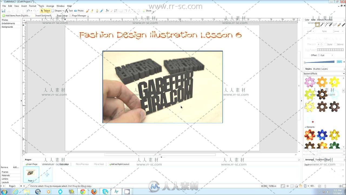Select the pen nib tool icon
The image size is (346, 195).
(x=97, y=11)
